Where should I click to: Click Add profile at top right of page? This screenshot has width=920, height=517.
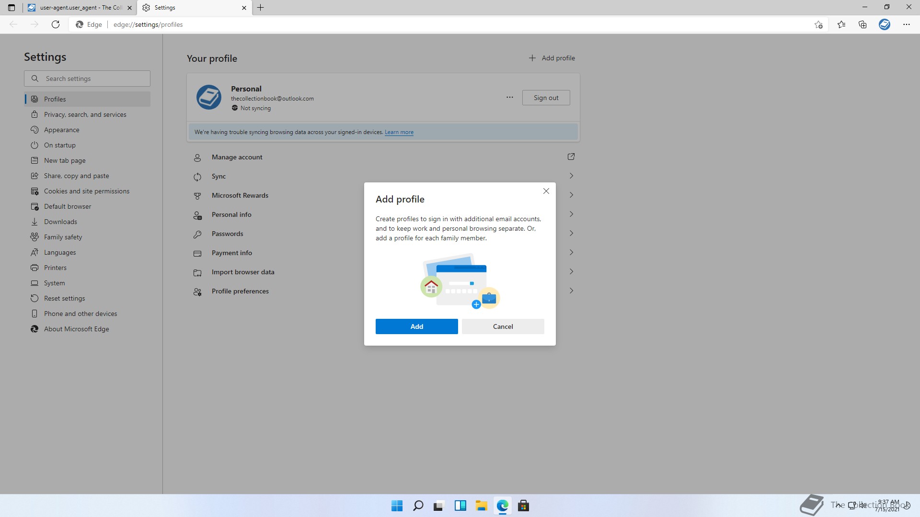point(552,58)
